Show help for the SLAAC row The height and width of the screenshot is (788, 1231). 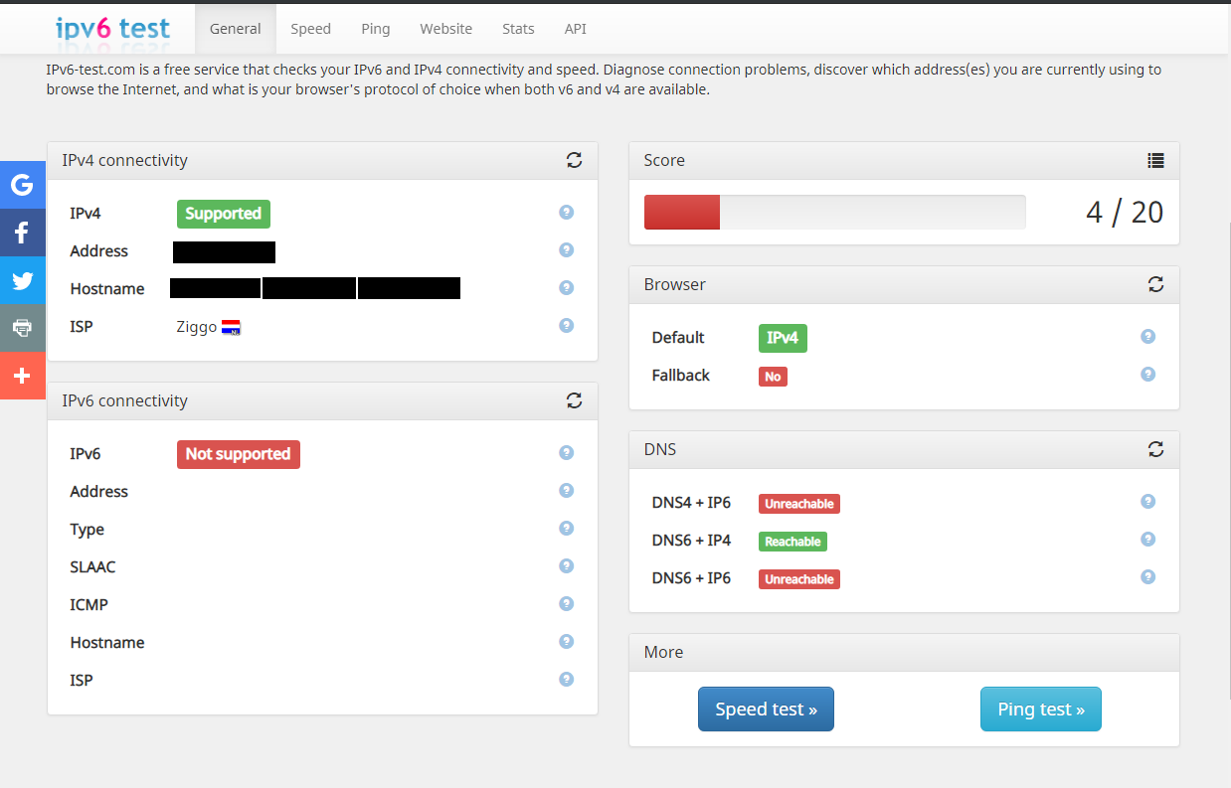(567, 566)
